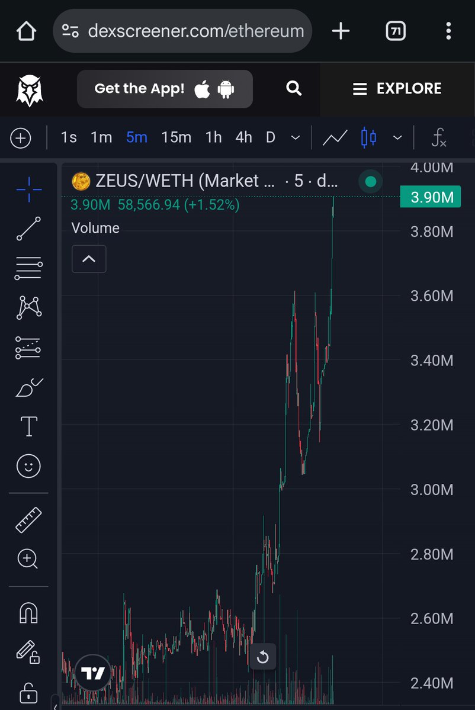Collapse the indicator legend arrow
Image resolution: width=475 pixels, height=710 pixels.
(89, 259)
